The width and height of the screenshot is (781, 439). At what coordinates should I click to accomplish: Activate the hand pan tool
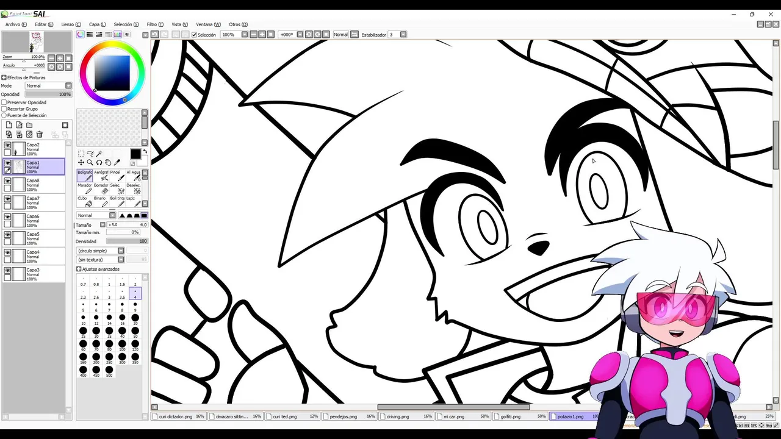coord(108,163)
